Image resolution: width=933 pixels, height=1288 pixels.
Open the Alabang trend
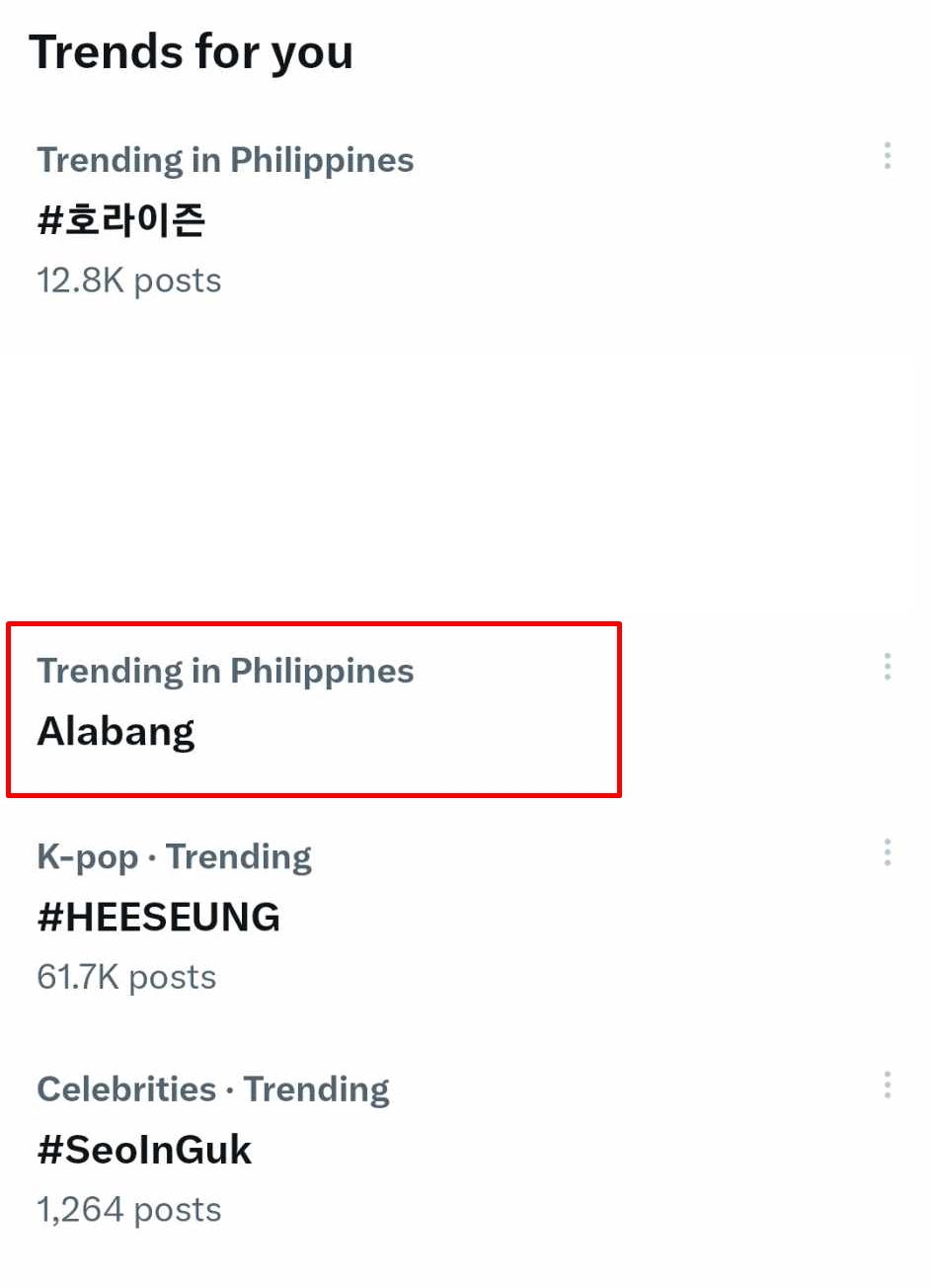coord(116,731)
